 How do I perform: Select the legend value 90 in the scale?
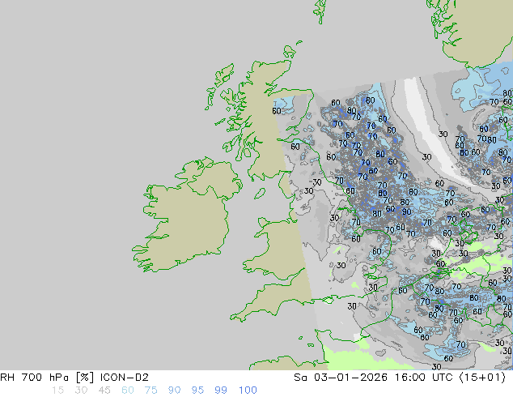[x=174, y=391]
